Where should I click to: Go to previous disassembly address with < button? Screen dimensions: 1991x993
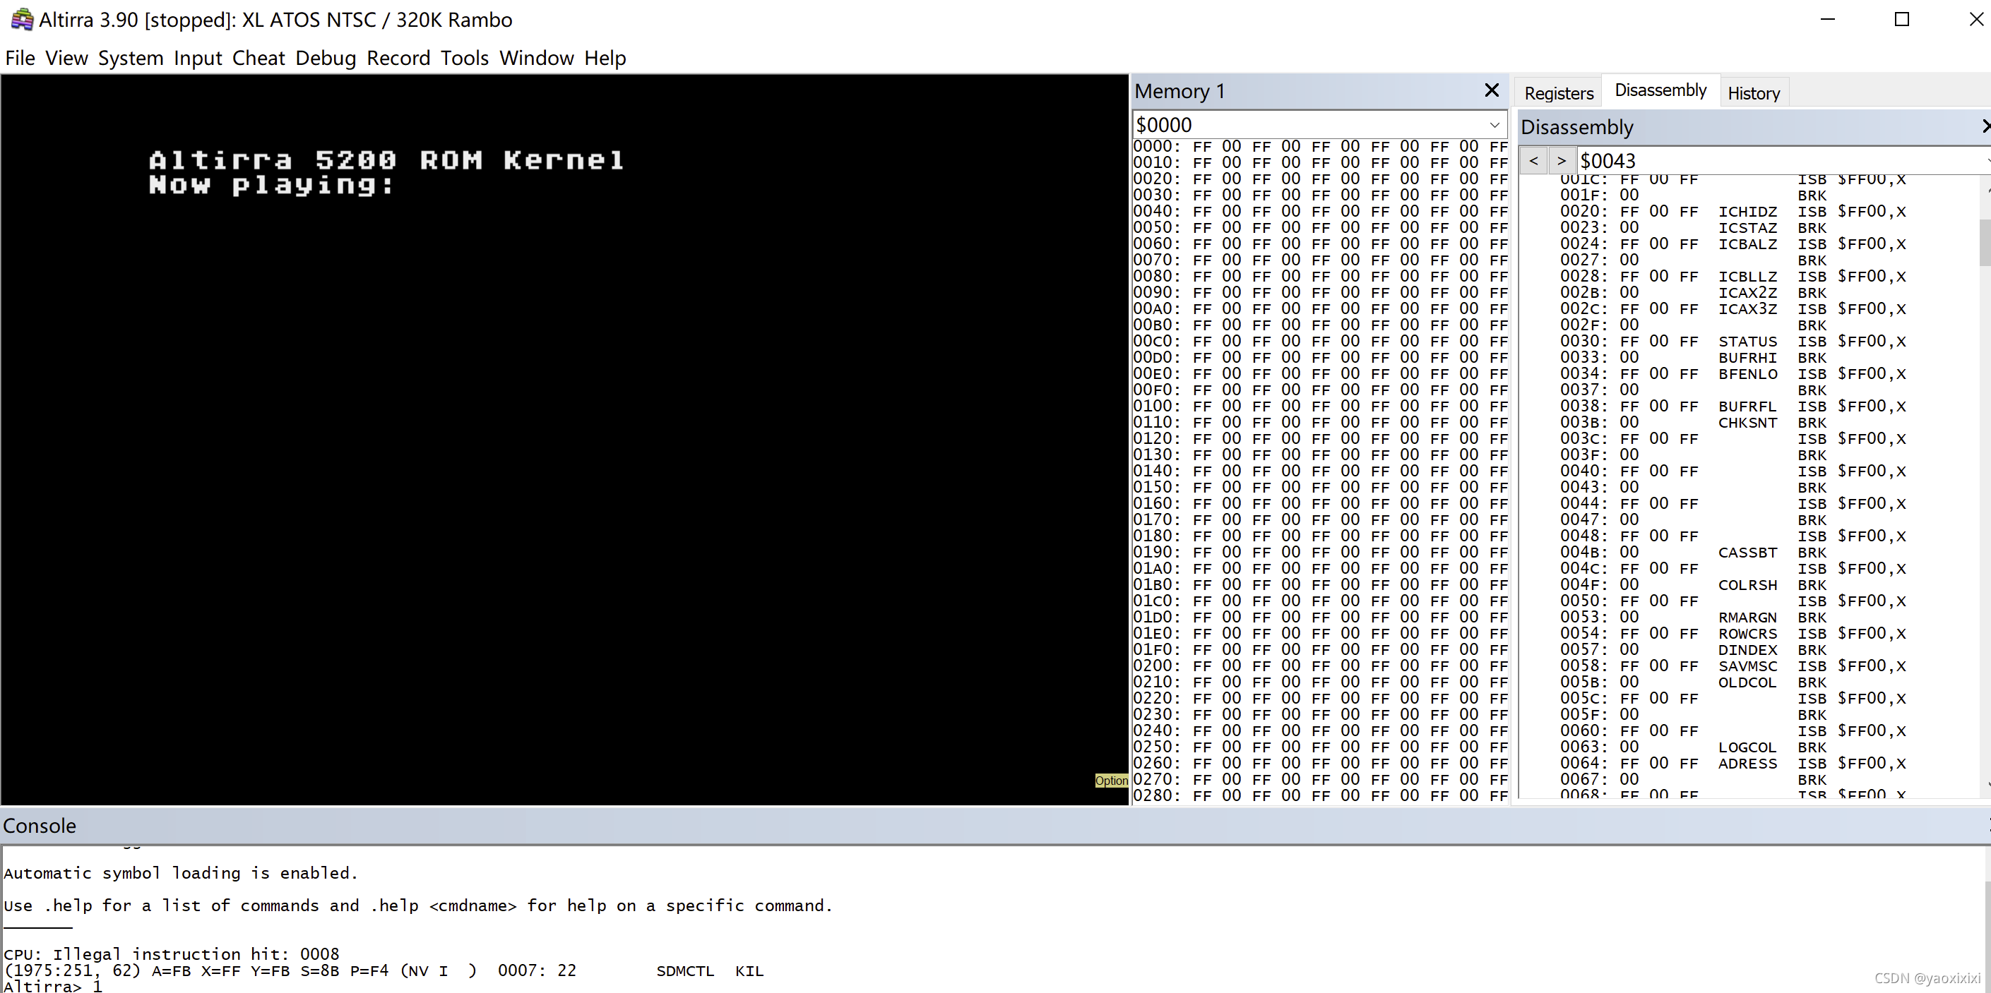pyautogui.click(x=1533, y=161)
